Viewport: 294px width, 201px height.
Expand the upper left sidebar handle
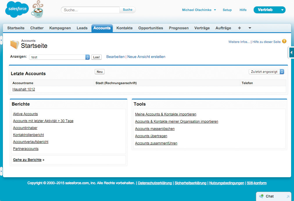[x=1, y=40]
